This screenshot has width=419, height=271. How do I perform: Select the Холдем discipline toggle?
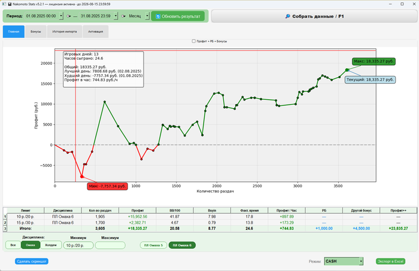pyautogui.click(x=51, y=245)
